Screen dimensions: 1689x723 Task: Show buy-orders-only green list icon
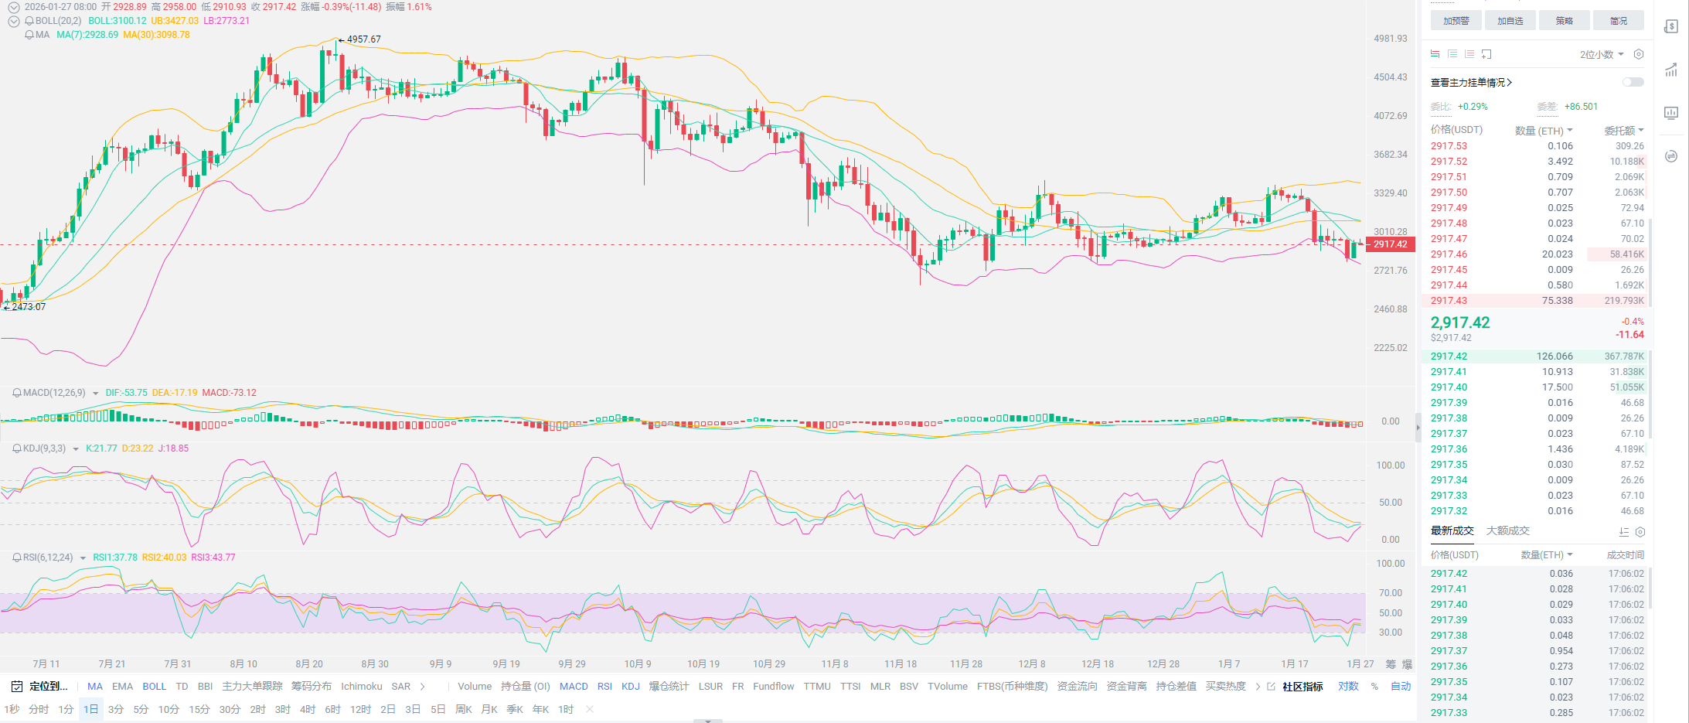click(1452, 54)
